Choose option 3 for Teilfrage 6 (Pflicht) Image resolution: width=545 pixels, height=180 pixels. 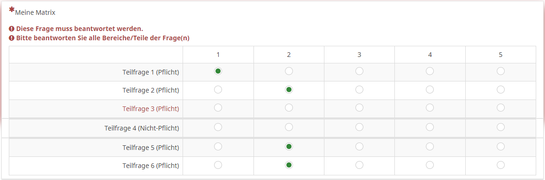coord(360,165)
